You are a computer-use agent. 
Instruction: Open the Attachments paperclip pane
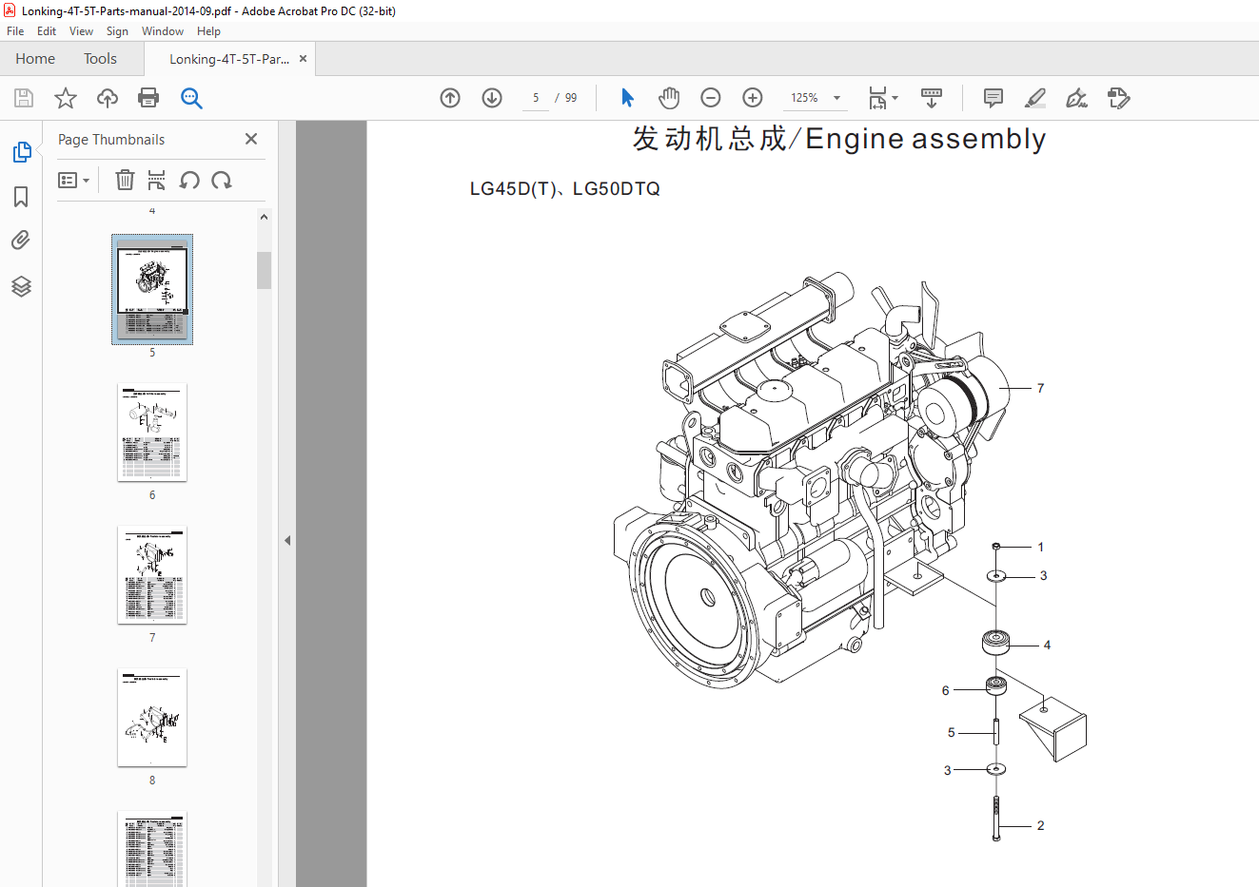(x=21, y=241)
